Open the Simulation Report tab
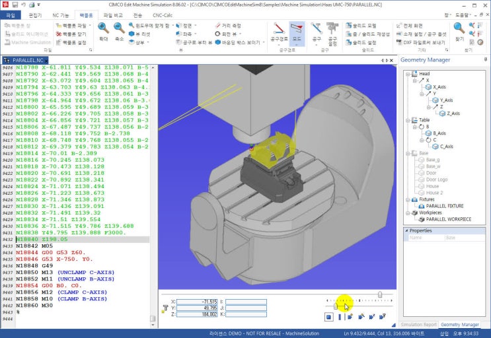 pos(418,325)
